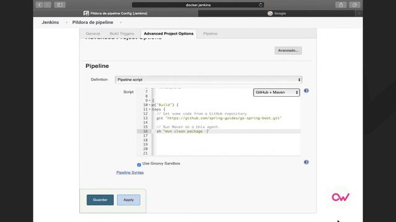This screenshot has height=222, width=396.
Task: Click the Jenkins favicon on first tab
Action: 86,14
